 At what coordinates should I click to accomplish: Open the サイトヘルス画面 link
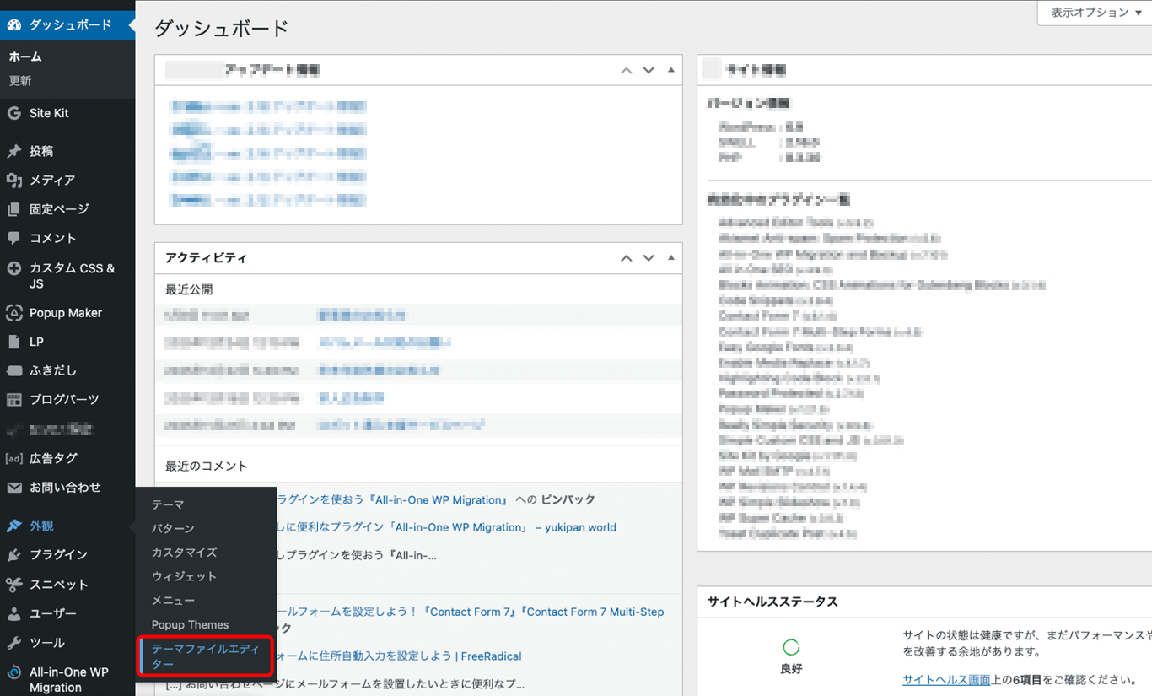coord(946,679)
